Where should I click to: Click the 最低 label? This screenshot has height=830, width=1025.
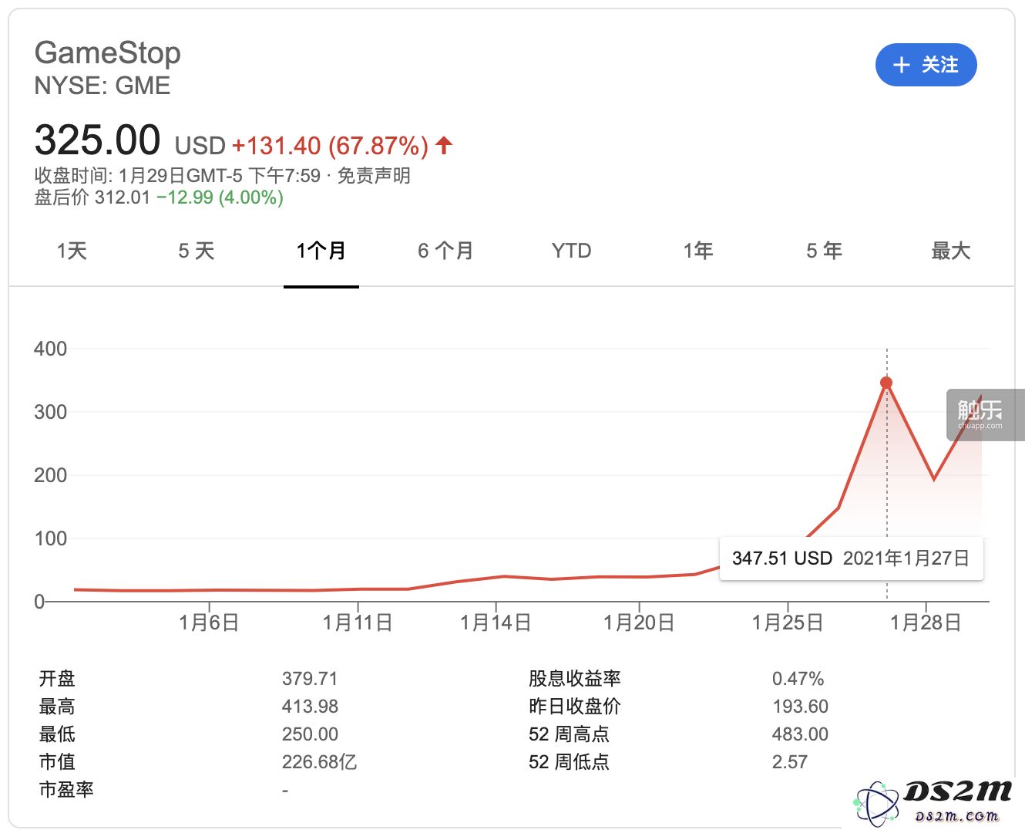tap(57, 734)
